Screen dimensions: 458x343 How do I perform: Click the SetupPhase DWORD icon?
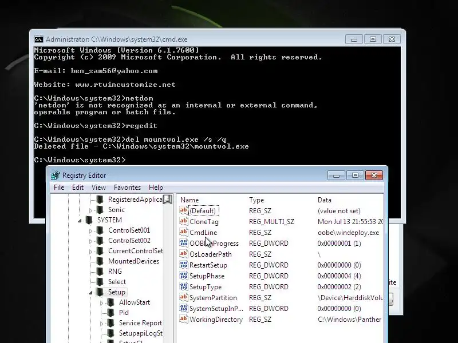coord(183,276)
